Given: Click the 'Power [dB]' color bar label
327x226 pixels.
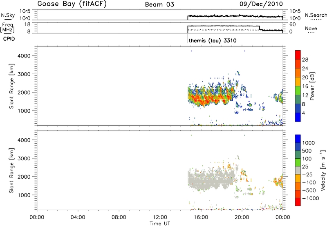Looking at the screenshot, I should pyautogui.click(x=312, y=86).
